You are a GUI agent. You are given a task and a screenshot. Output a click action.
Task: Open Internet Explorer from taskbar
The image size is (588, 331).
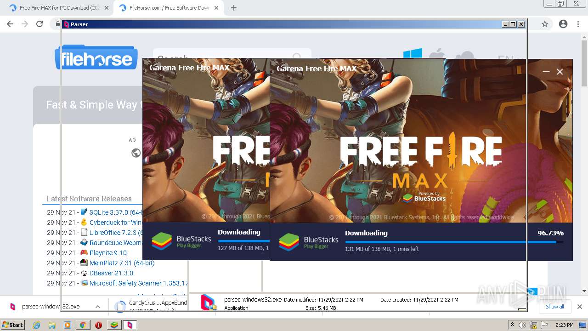tap(37, 325)
